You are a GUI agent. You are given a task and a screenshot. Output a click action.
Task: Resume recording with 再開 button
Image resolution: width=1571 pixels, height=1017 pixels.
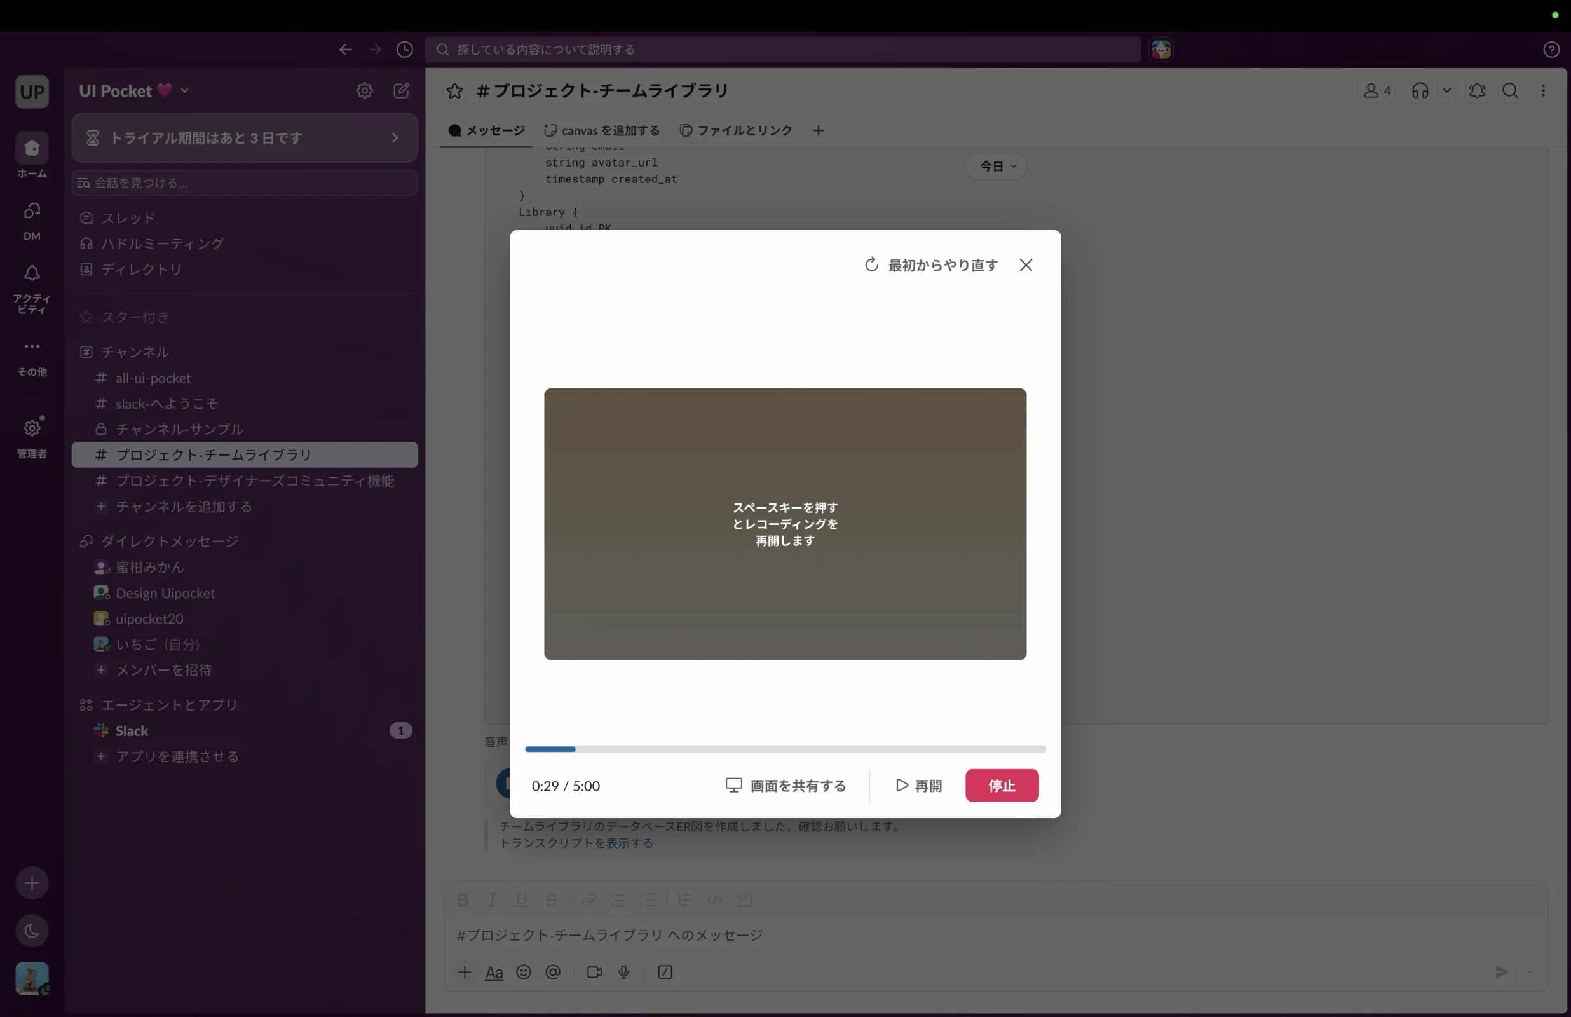[x=919, y=785]
